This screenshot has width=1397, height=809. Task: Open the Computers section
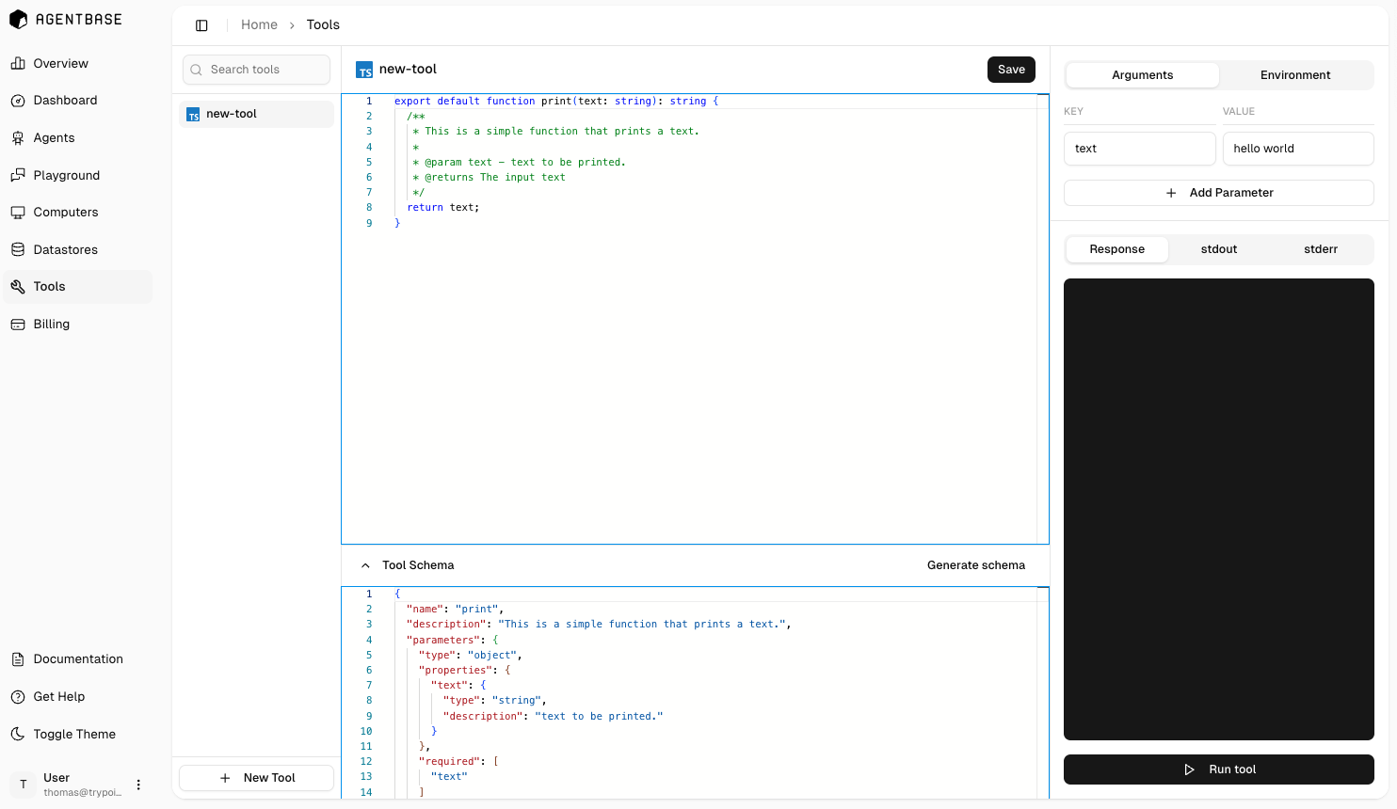pos(67,212)
